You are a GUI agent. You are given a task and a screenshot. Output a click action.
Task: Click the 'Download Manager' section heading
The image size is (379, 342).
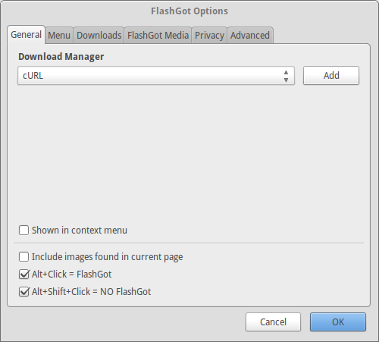pos(61,57)
